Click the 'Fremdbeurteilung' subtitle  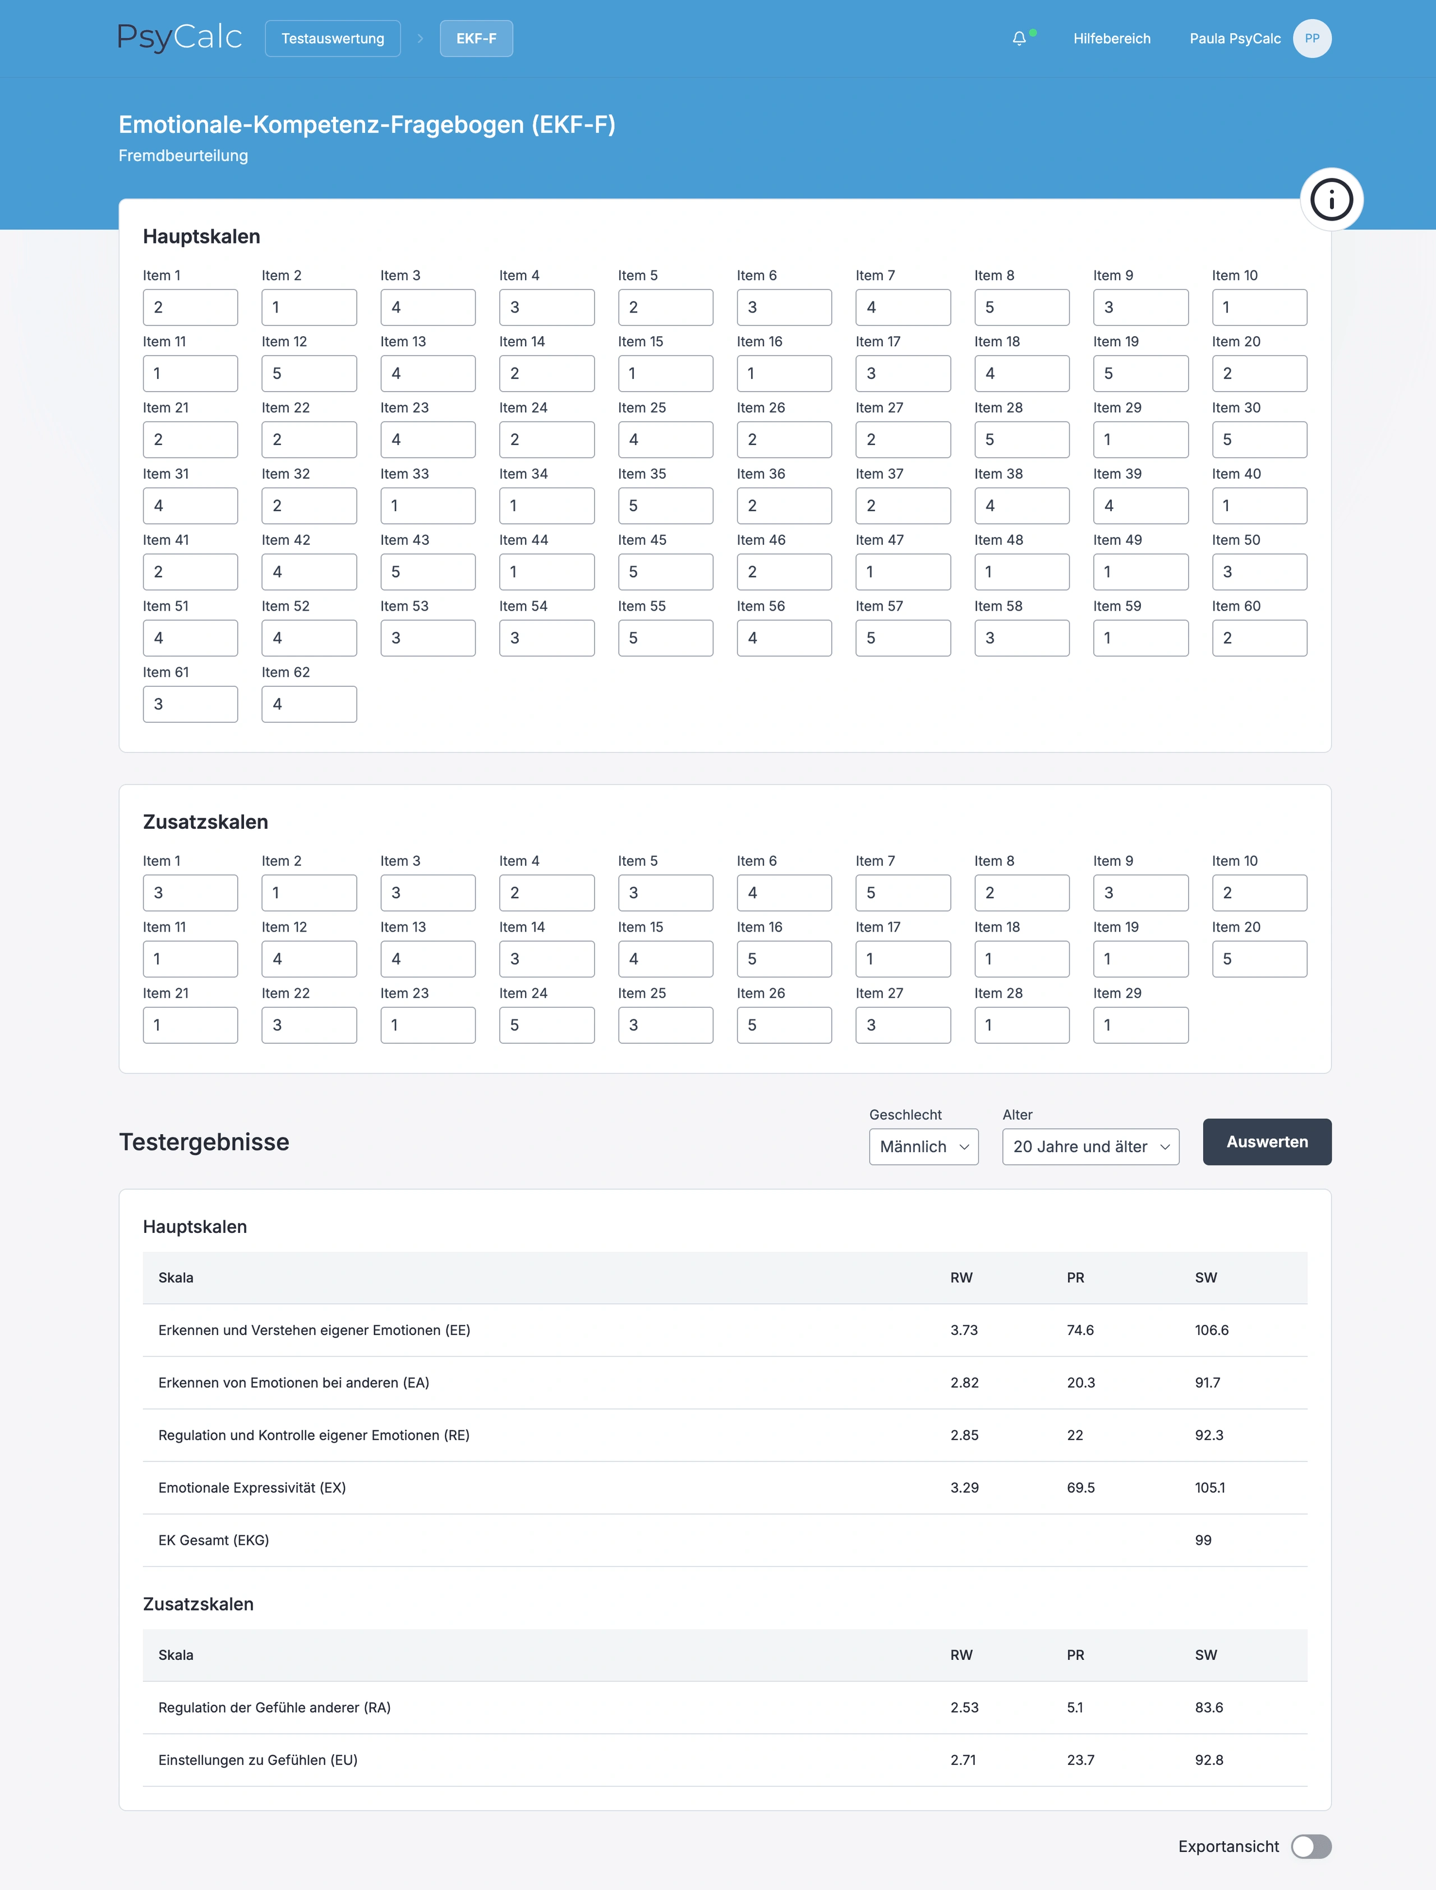coord(183,155)
